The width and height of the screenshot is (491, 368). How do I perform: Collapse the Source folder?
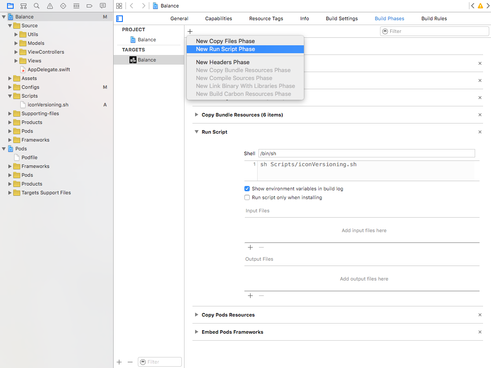pyautogui.click(x=10, y=26)
